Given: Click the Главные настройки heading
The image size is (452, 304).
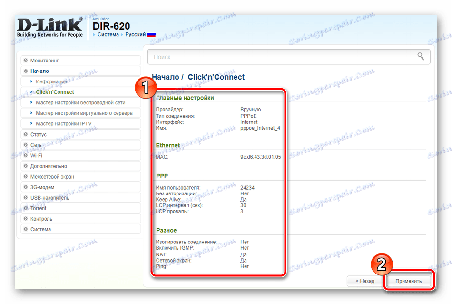Looking at the screenshot, I should coord(185,98).
